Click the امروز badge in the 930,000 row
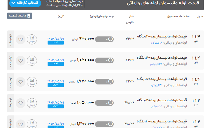The width and height of the screenshot is (204, 128). (56, 43)
